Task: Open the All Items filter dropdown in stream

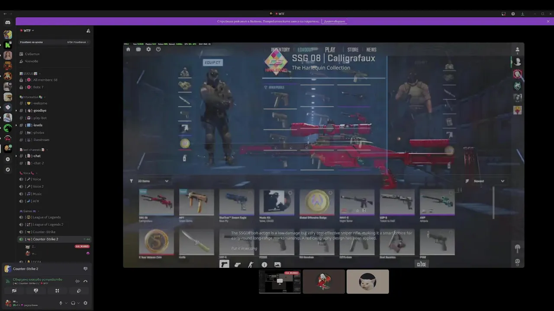Action: tap(153, 181)
